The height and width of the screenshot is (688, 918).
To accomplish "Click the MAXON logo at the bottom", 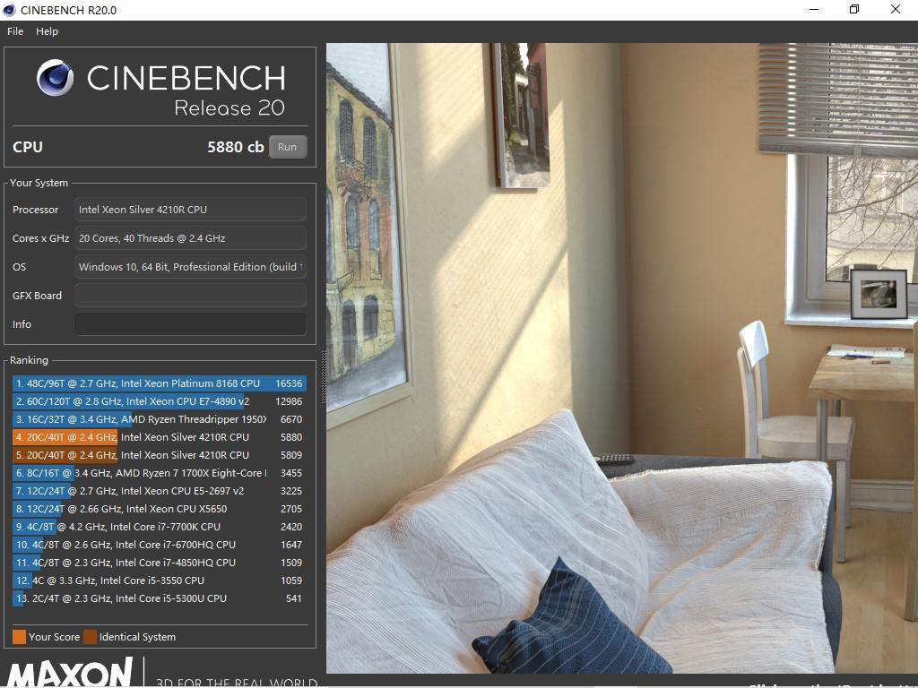I will 69,672.
